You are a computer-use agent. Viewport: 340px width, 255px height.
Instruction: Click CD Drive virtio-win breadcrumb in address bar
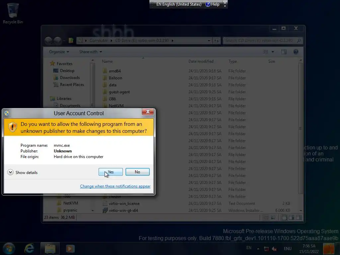pyautogui.click(x=142, y=41)
